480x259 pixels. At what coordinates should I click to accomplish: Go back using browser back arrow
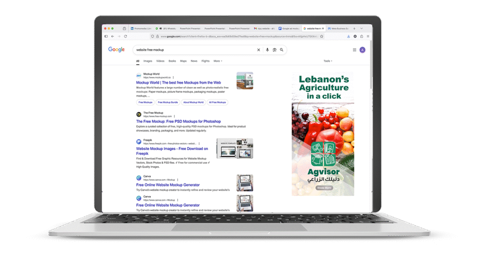112,36
